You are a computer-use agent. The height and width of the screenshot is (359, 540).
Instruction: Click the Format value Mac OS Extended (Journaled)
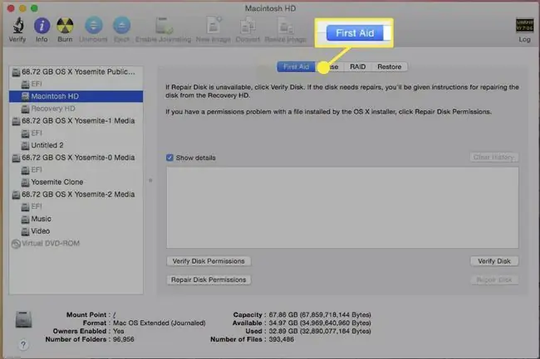point(160,323)
